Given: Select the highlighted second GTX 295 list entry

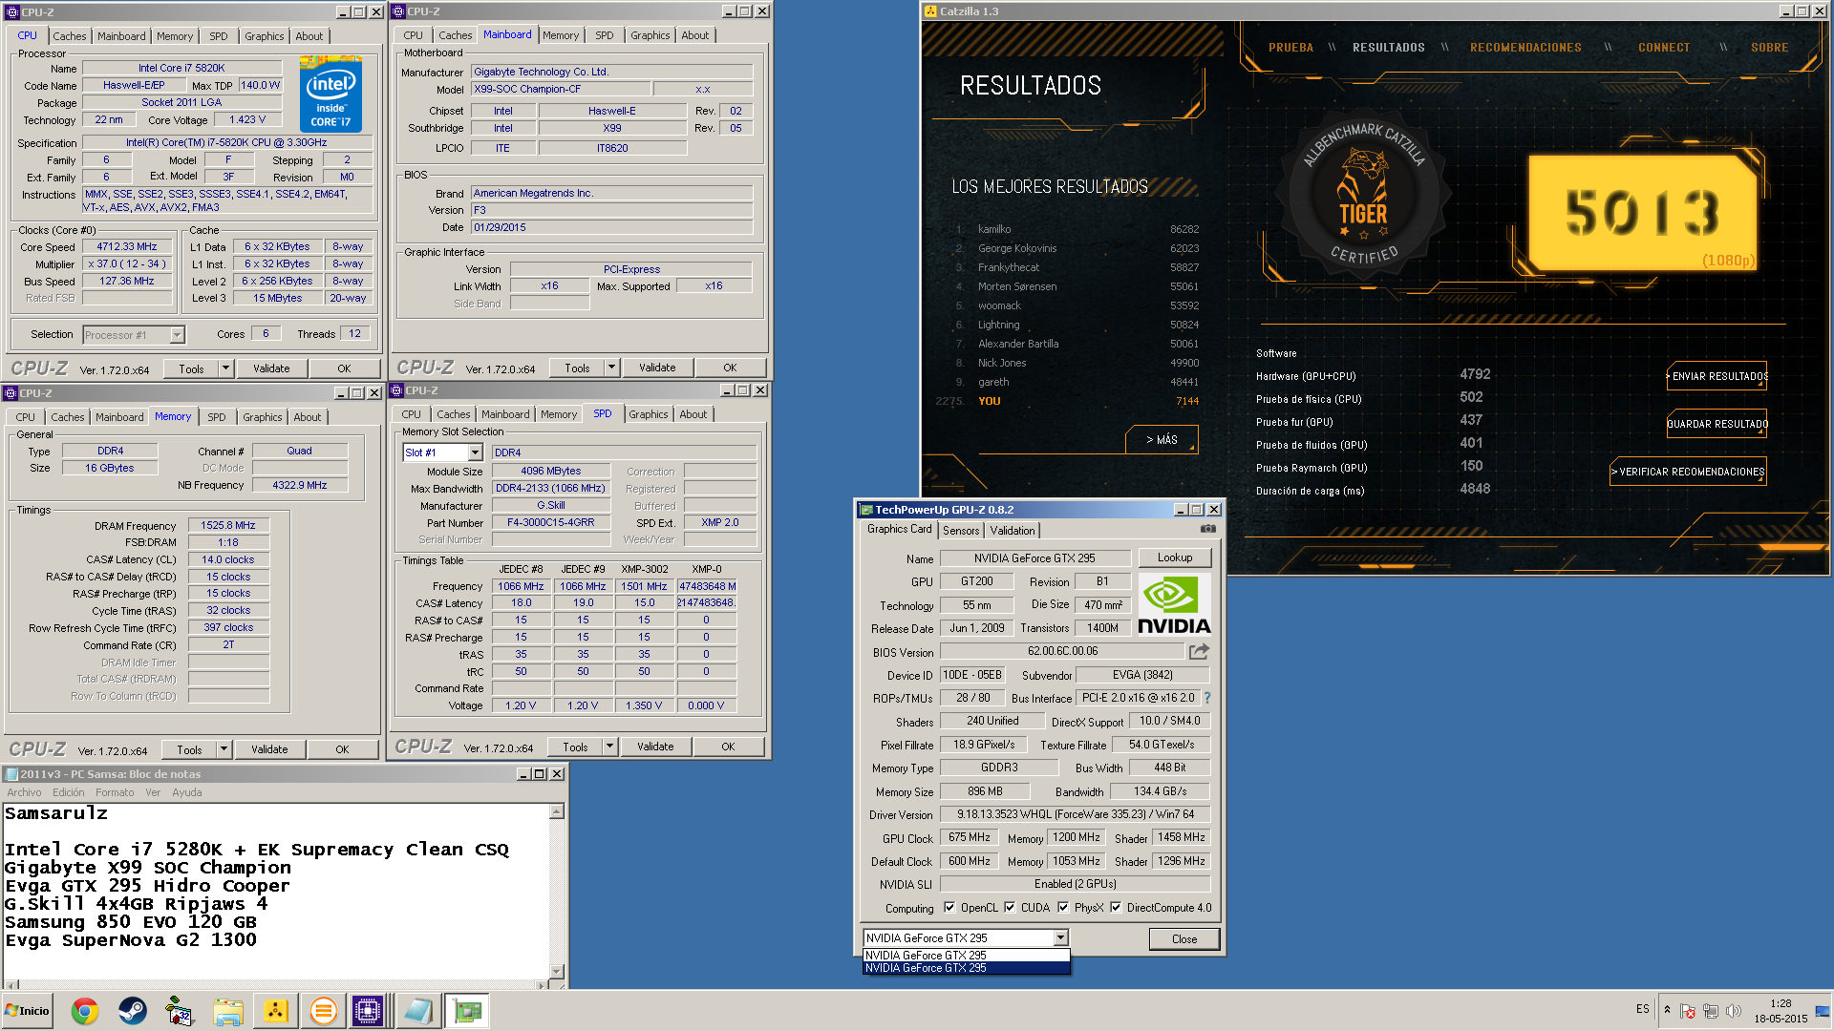Looking at the screenshot, I should pos(966,968).
